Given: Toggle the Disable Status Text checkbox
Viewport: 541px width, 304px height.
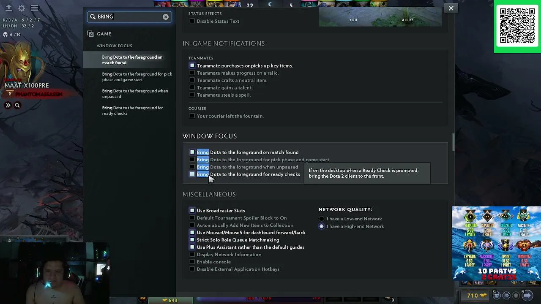Looking at the screenshot, I should coord(192,21).
